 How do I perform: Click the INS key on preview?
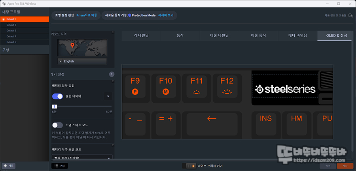[x=266, y=124]
